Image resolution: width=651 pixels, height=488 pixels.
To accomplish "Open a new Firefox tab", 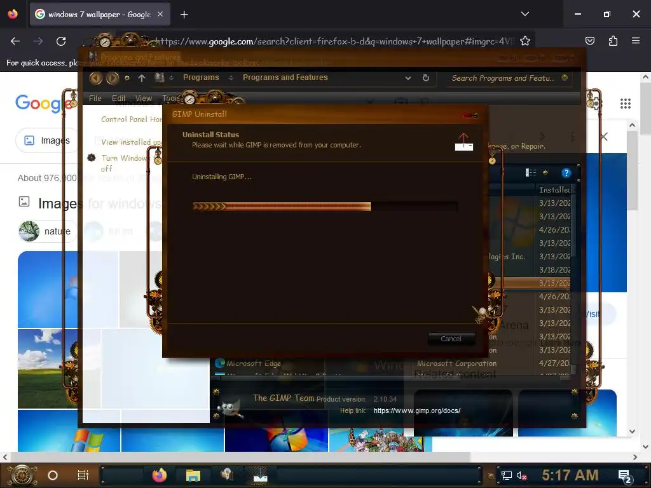I will click(x=184, y=15).
